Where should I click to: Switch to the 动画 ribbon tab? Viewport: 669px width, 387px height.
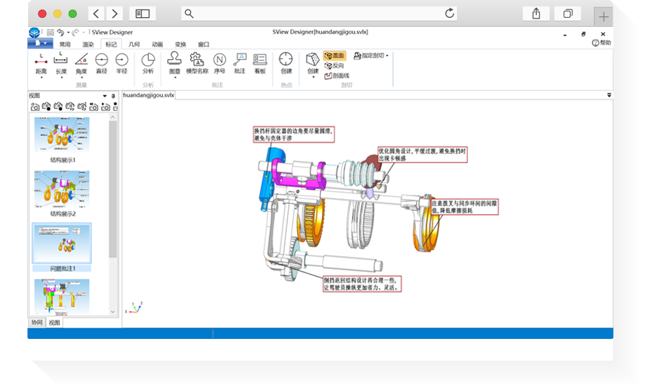pyautogui.click(x=157, y=45)
